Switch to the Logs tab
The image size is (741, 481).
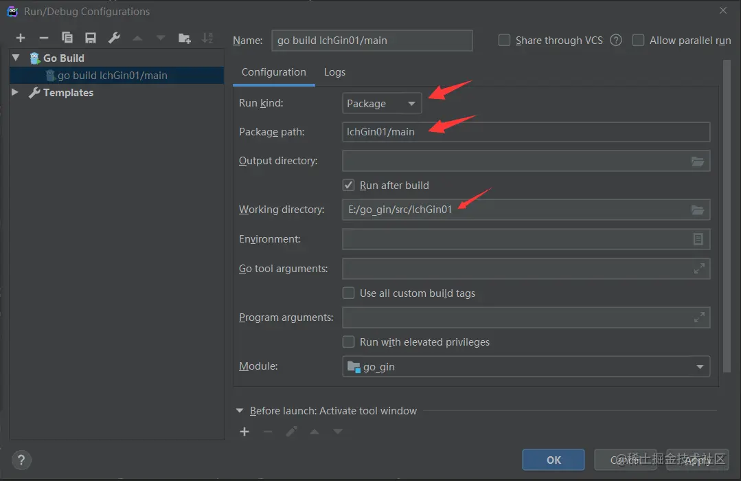[x=334, y=72]
